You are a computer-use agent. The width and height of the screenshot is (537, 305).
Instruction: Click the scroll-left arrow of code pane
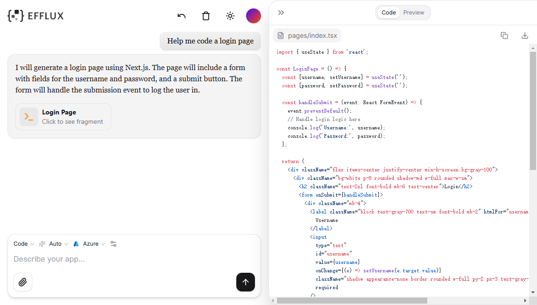(273, 300)
